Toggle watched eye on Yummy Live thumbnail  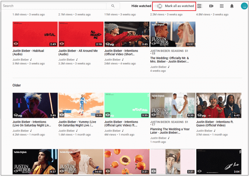point(62,115)
